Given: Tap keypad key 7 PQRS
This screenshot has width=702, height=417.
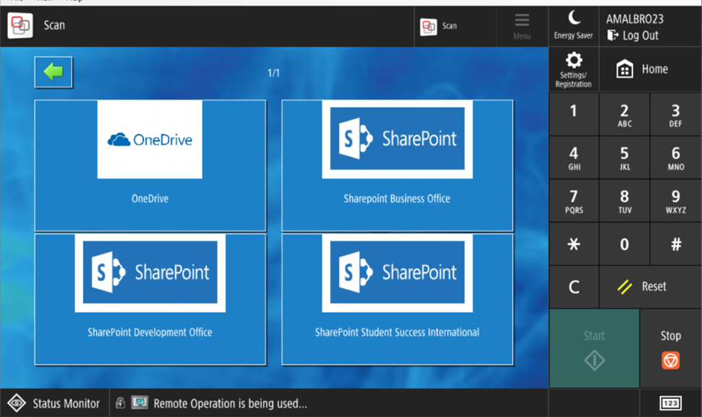Looking at the screenshot, I should [574, 201].
